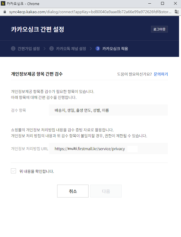
Task: Click the '검수 항목' label
Action: [18, 110]
